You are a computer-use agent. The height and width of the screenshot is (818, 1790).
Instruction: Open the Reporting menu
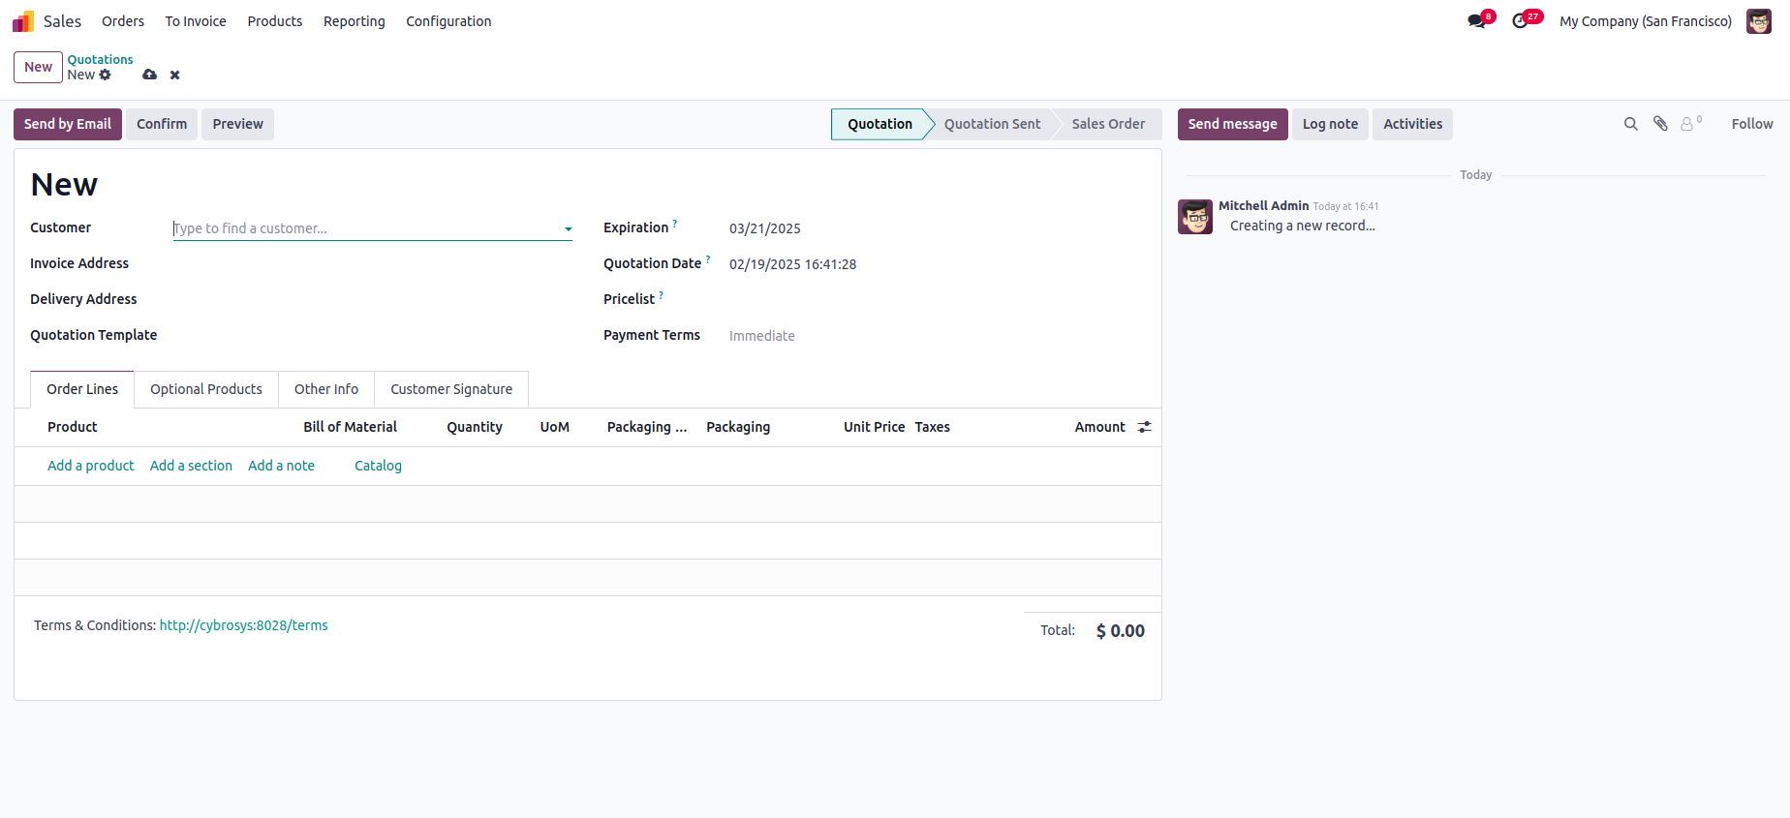click(355, 21)
